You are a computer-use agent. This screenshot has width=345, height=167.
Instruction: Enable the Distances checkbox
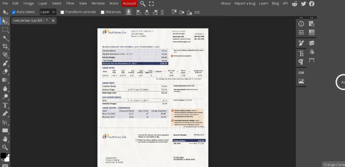point(103,12)
